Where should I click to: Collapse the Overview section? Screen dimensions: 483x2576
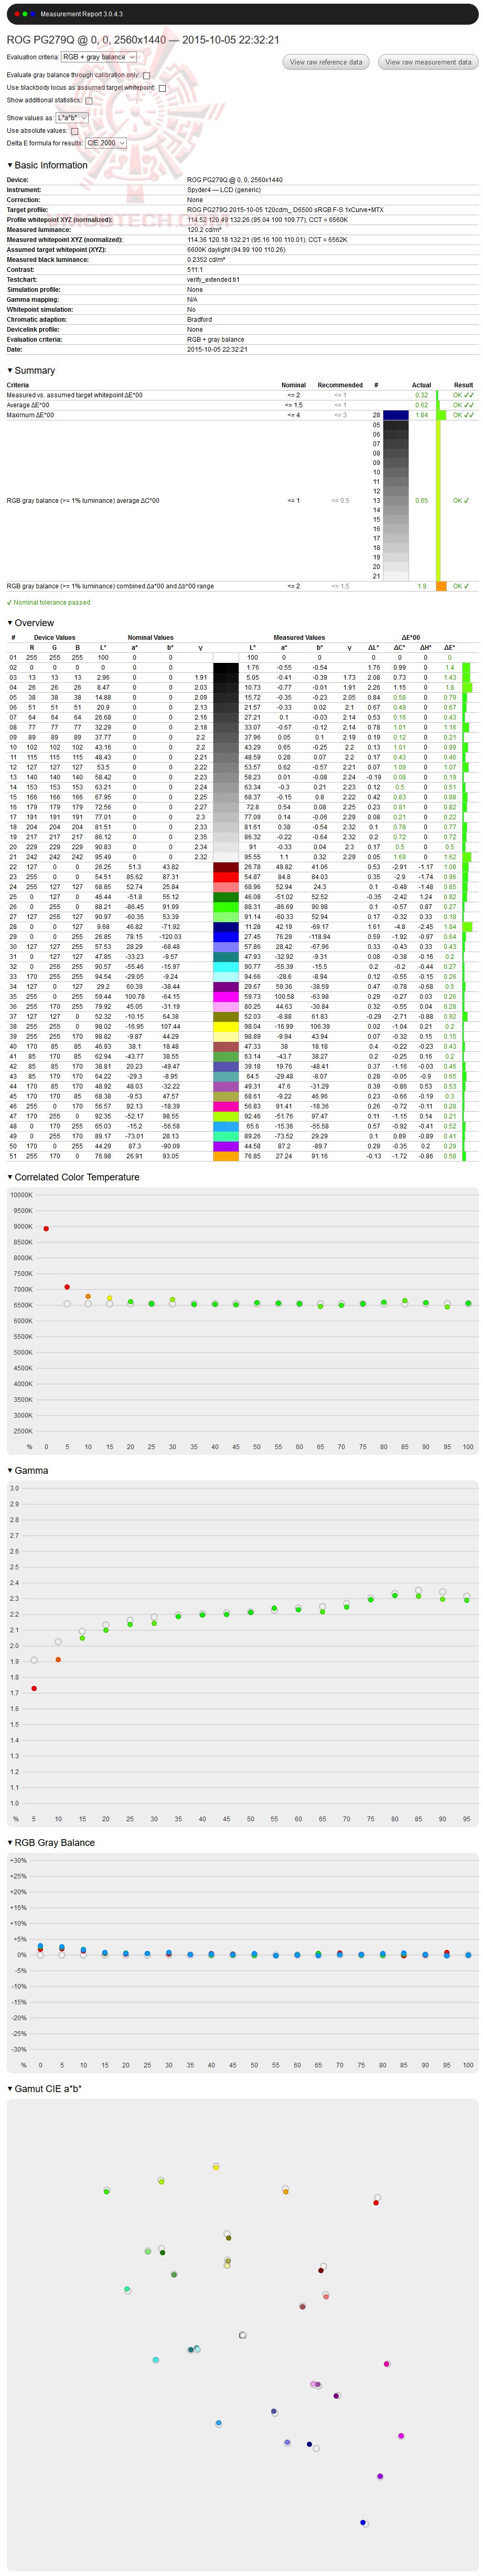point(30,623)
